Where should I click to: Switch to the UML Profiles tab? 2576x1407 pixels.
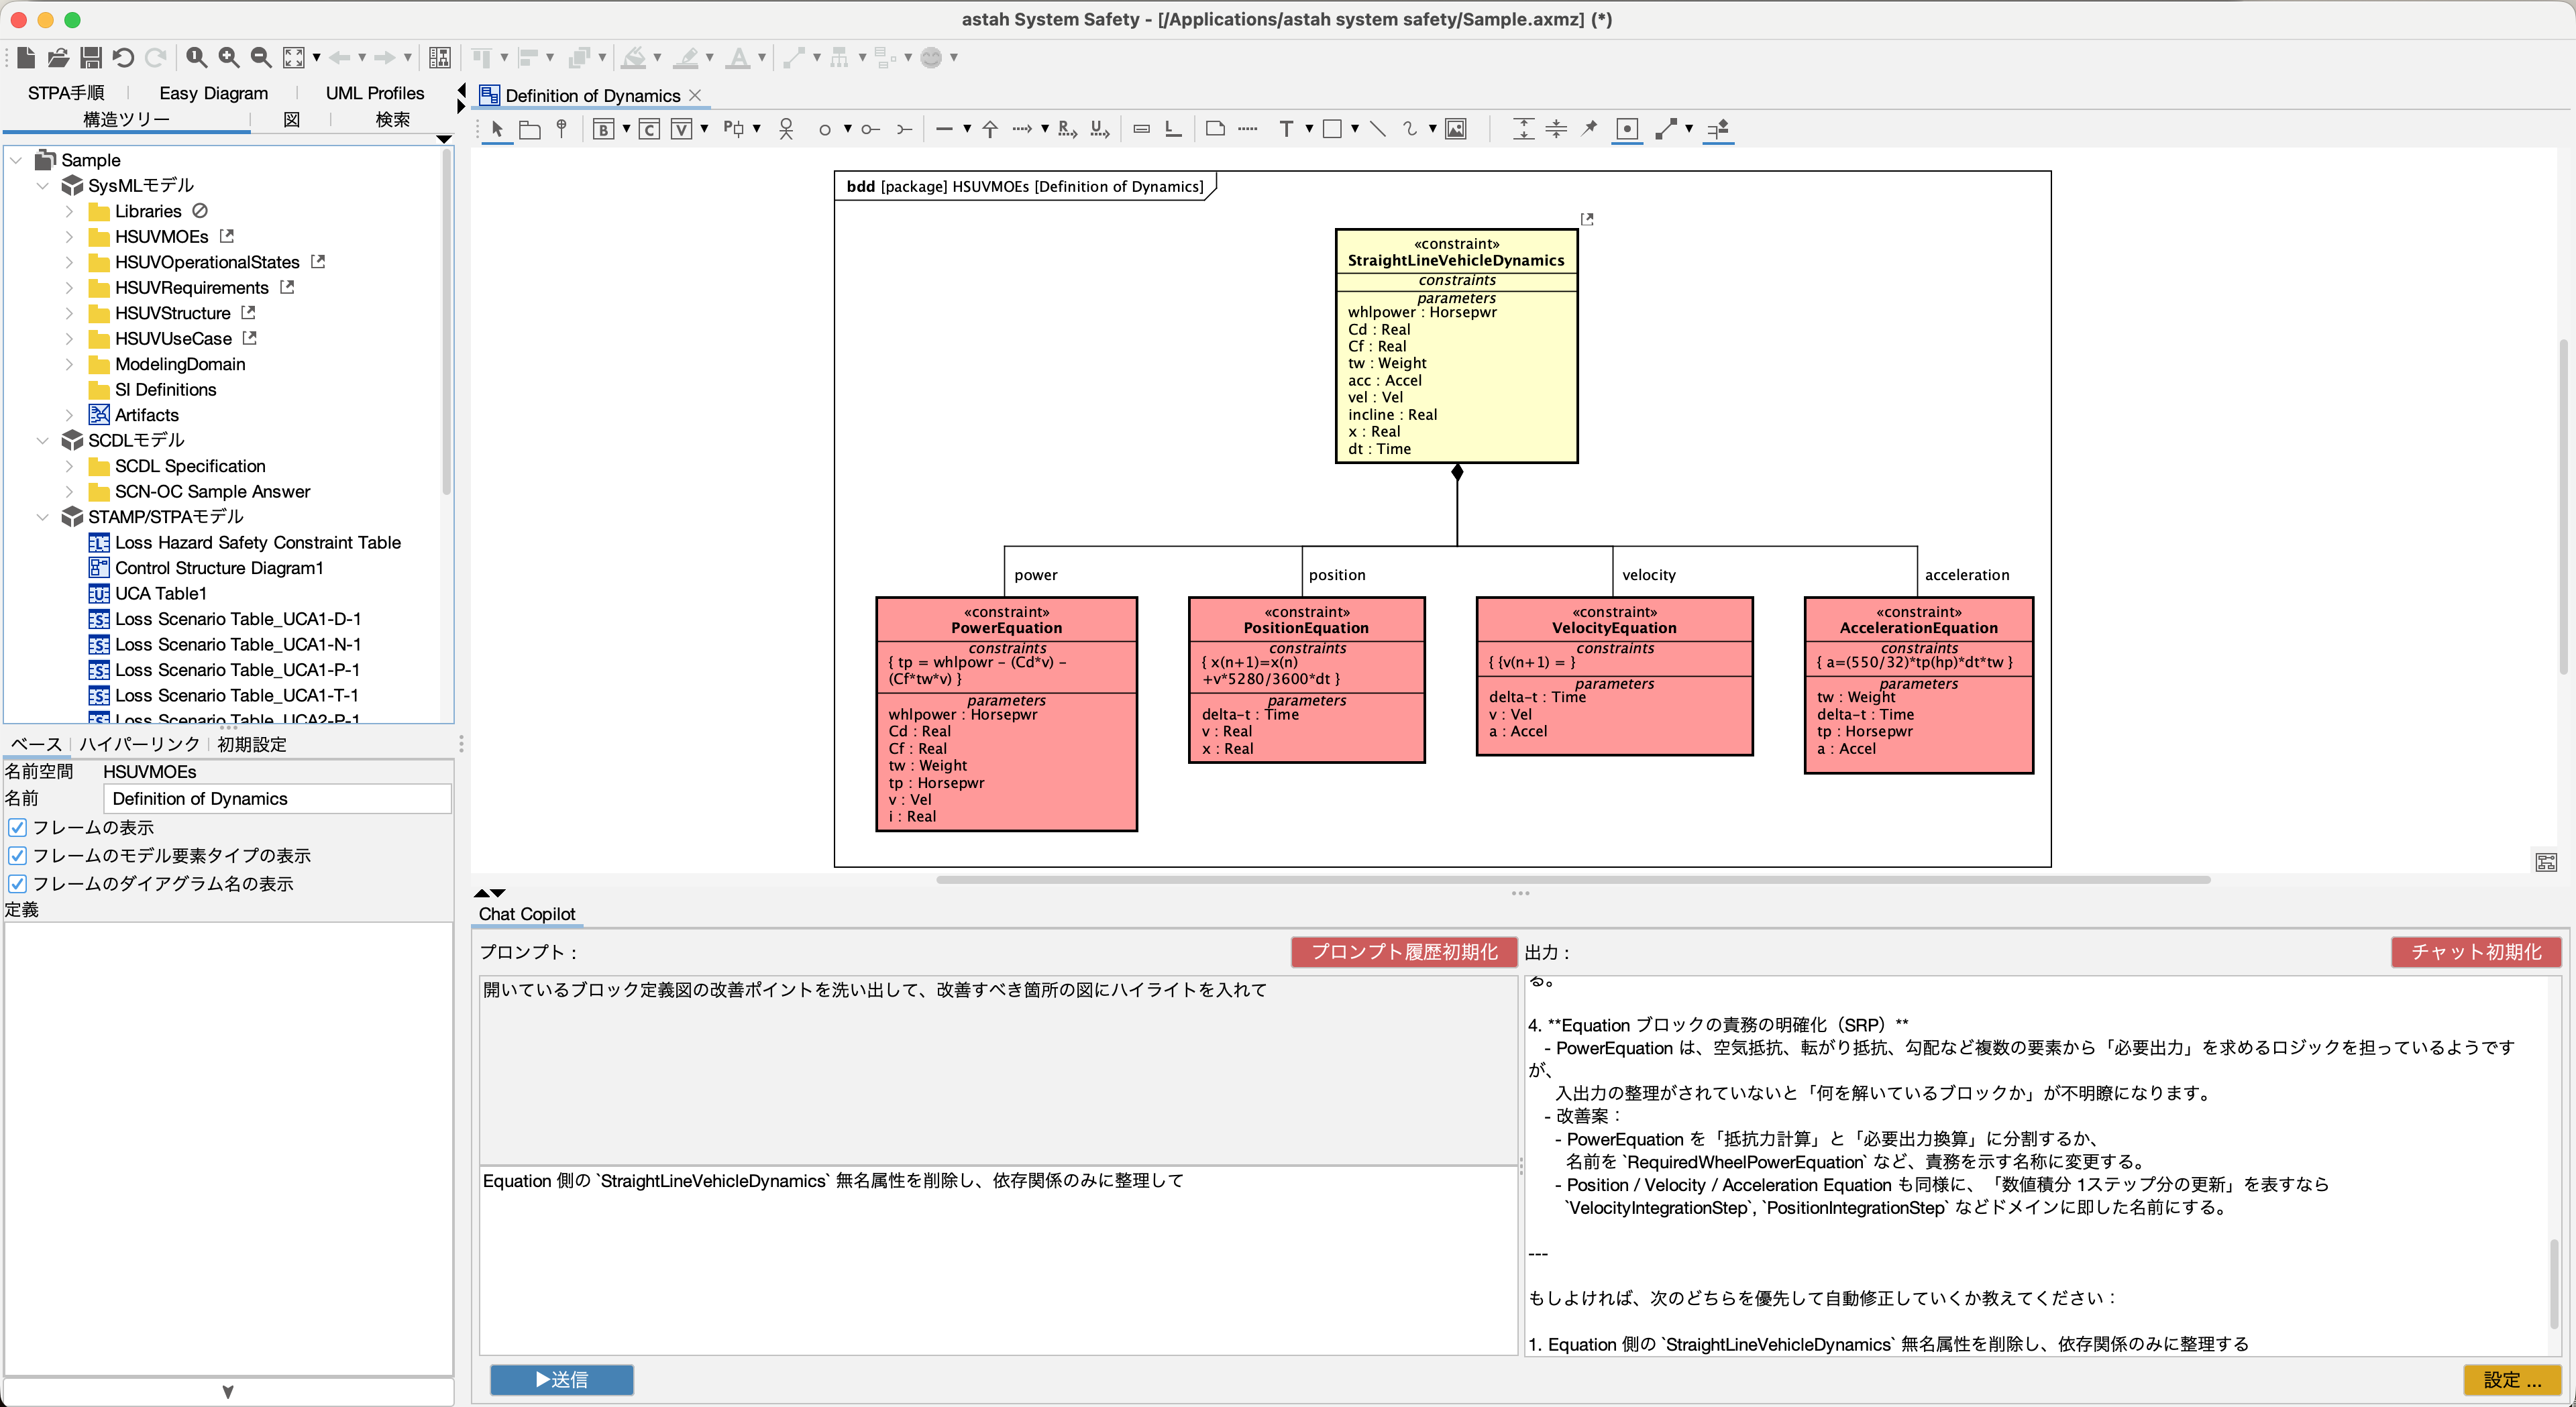pyautogui.click(x=375, y=93)
